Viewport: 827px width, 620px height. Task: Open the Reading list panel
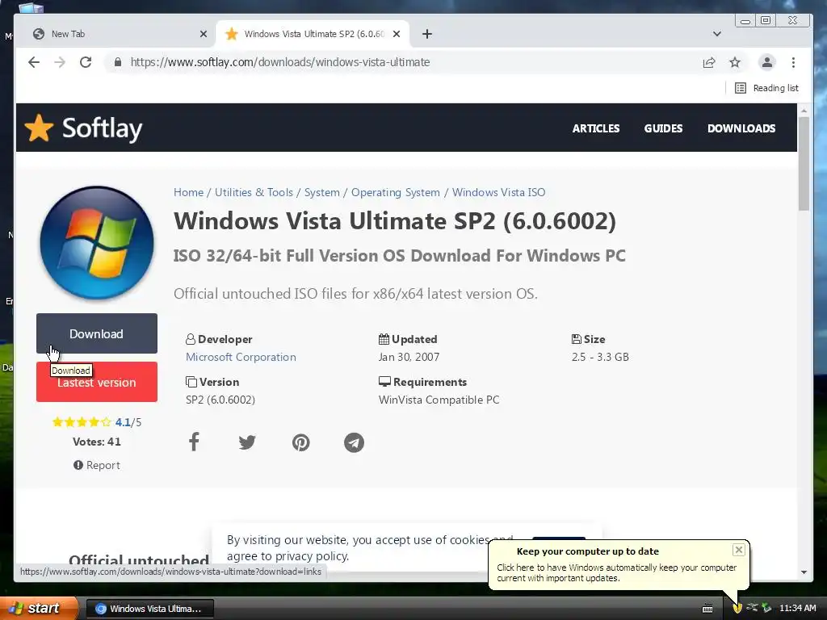(x=767, y=88)
